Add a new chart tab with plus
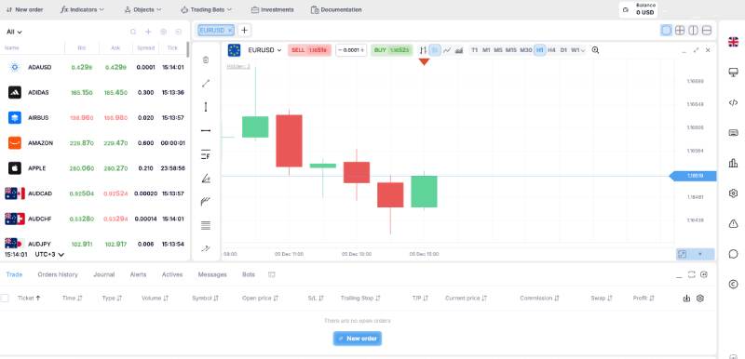Image resolution: width=745 pixels, height=359 pixels. [x=244, y=31]
